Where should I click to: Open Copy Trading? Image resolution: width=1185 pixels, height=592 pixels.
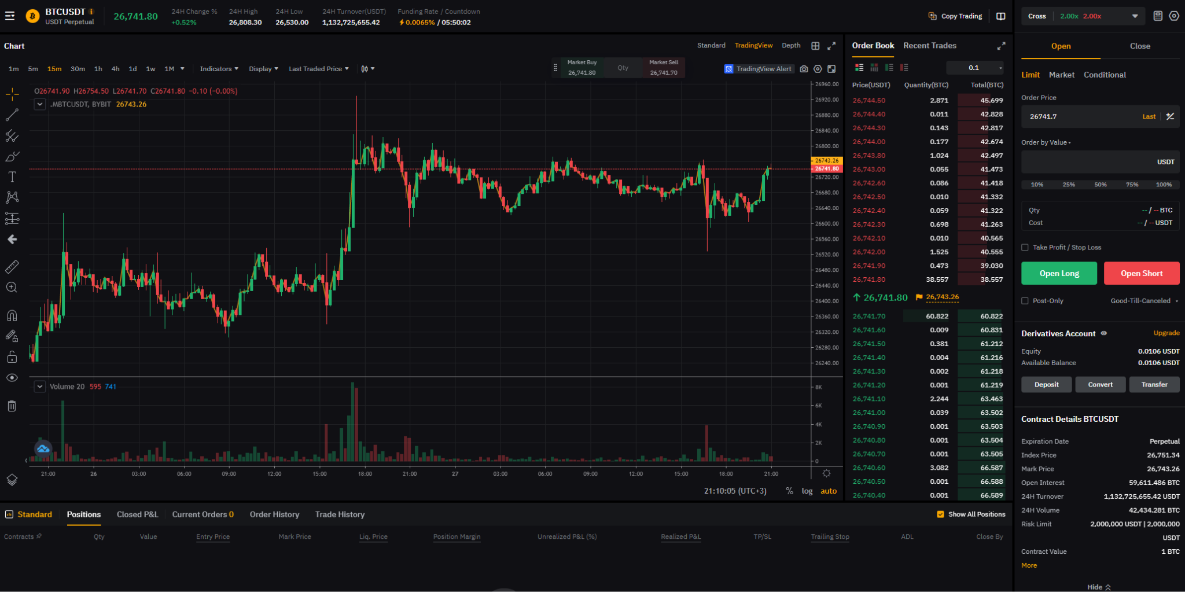point(955,16)
